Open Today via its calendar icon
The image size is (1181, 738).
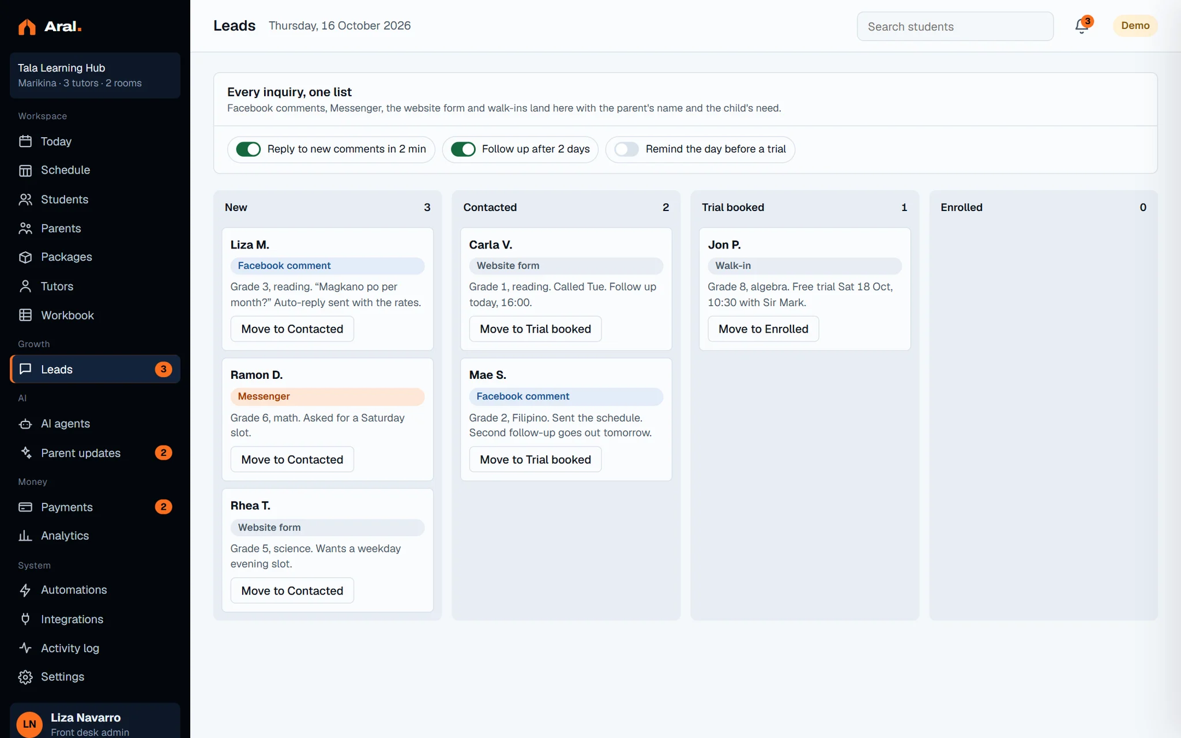[25, 141]
